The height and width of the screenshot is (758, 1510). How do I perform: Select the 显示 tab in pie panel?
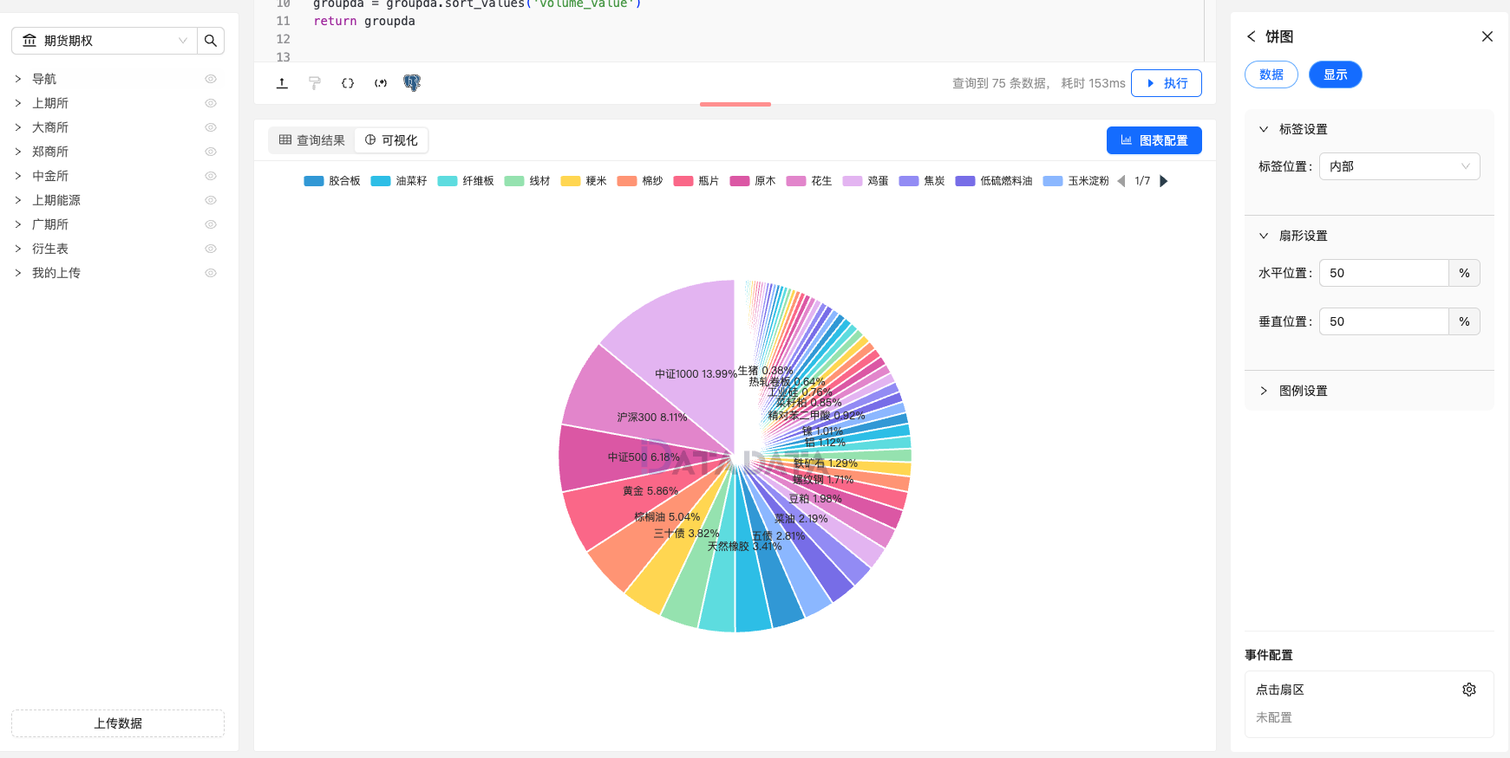(1336, 75)
